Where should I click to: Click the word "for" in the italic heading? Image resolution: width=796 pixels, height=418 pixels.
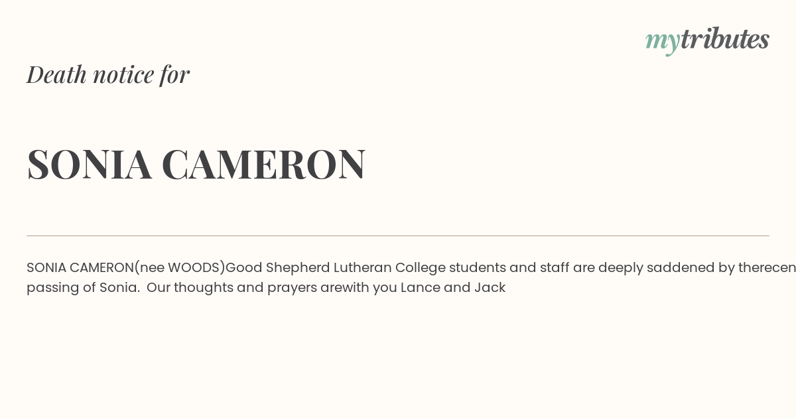[174, 74]
